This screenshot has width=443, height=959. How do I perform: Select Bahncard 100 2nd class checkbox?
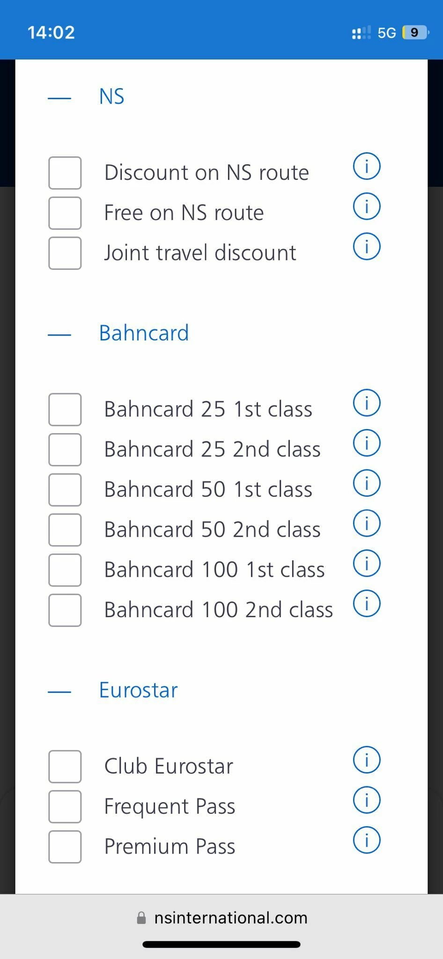(x=65, y=610)
